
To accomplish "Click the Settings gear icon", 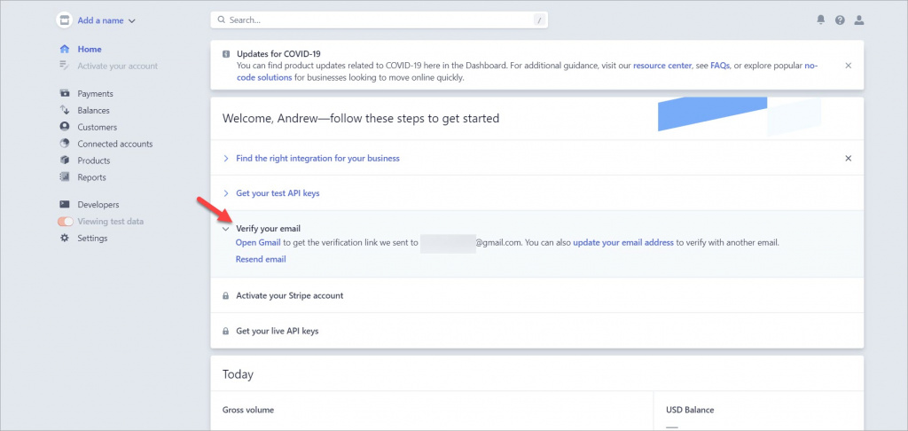I will (65, 238).
